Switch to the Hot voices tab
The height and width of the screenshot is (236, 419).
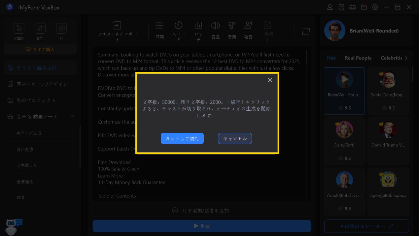coord(331,58)
